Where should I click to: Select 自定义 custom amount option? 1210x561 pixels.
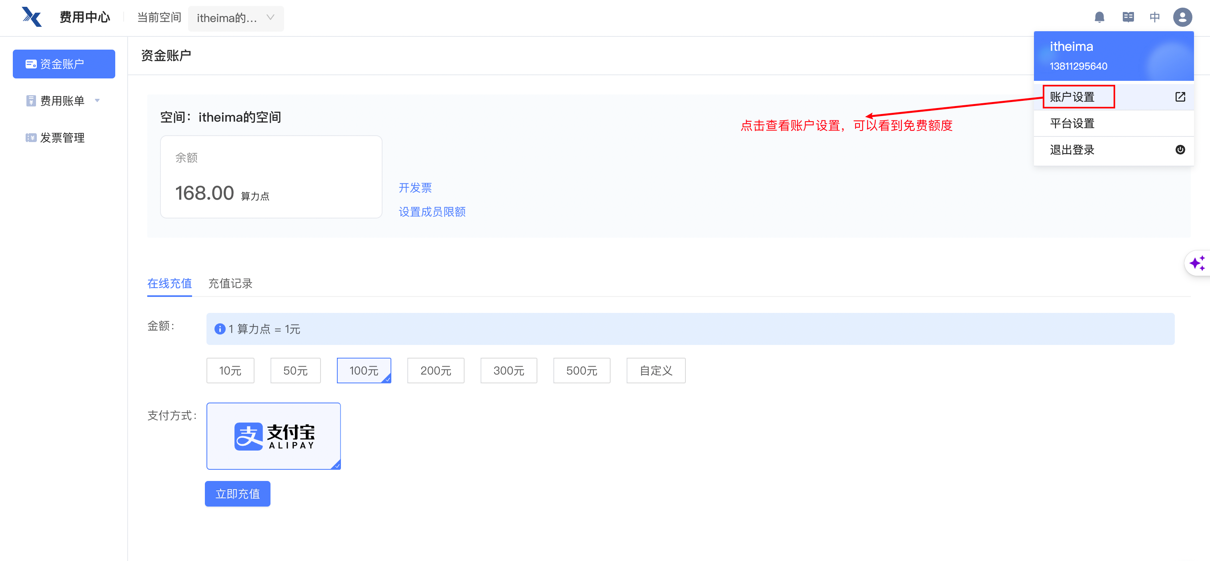656,371
